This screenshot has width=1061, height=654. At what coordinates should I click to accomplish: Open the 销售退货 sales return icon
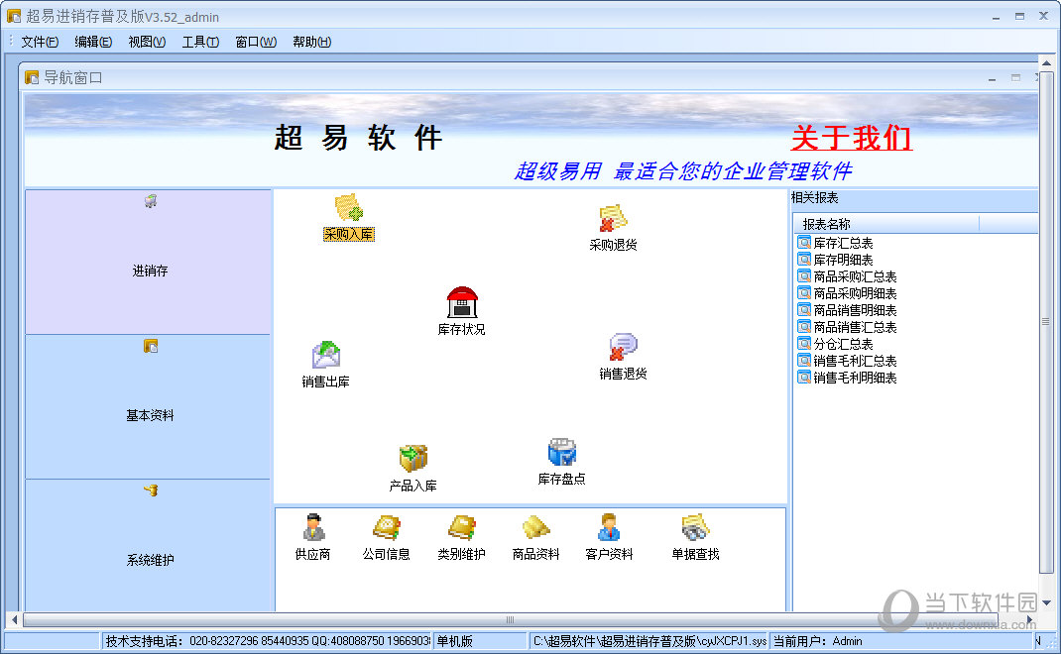tap(623, 347)
